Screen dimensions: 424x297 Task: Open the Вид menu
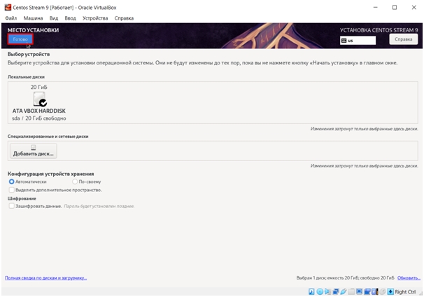54,18
